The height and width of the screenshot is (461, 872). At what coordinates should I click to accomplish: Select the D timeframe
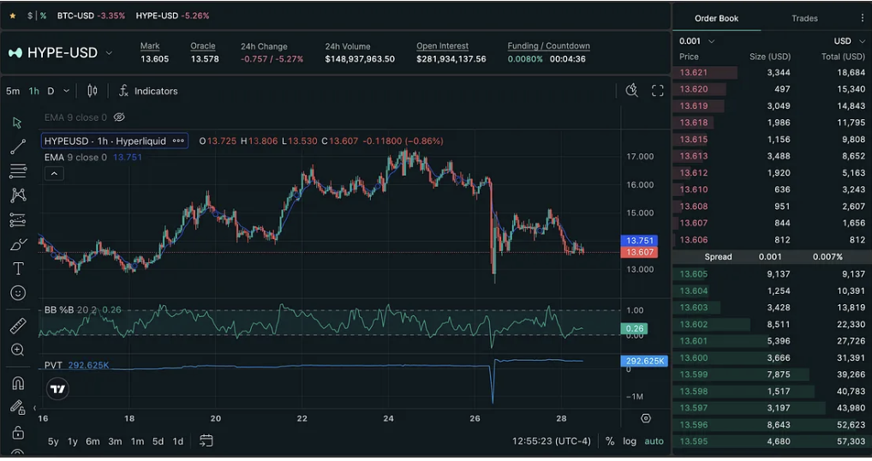tap(51, 91)
